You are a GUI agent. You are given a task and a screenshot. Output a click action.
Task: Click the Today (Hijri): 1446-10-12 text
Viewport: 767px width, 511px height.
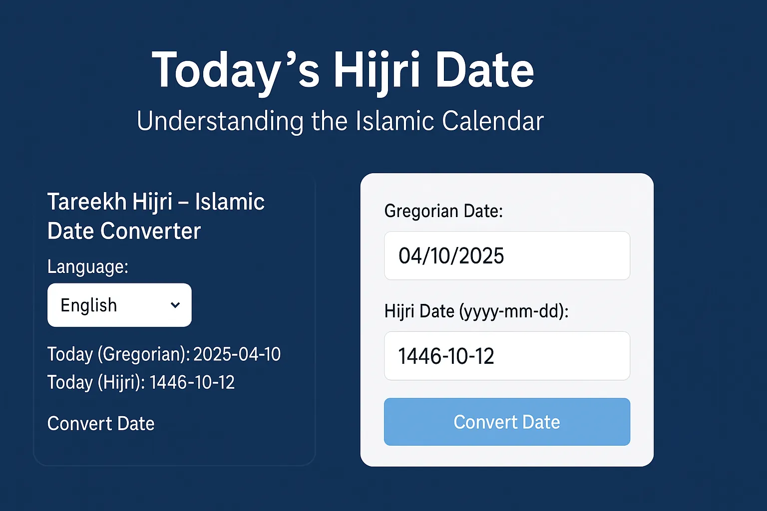141,382
